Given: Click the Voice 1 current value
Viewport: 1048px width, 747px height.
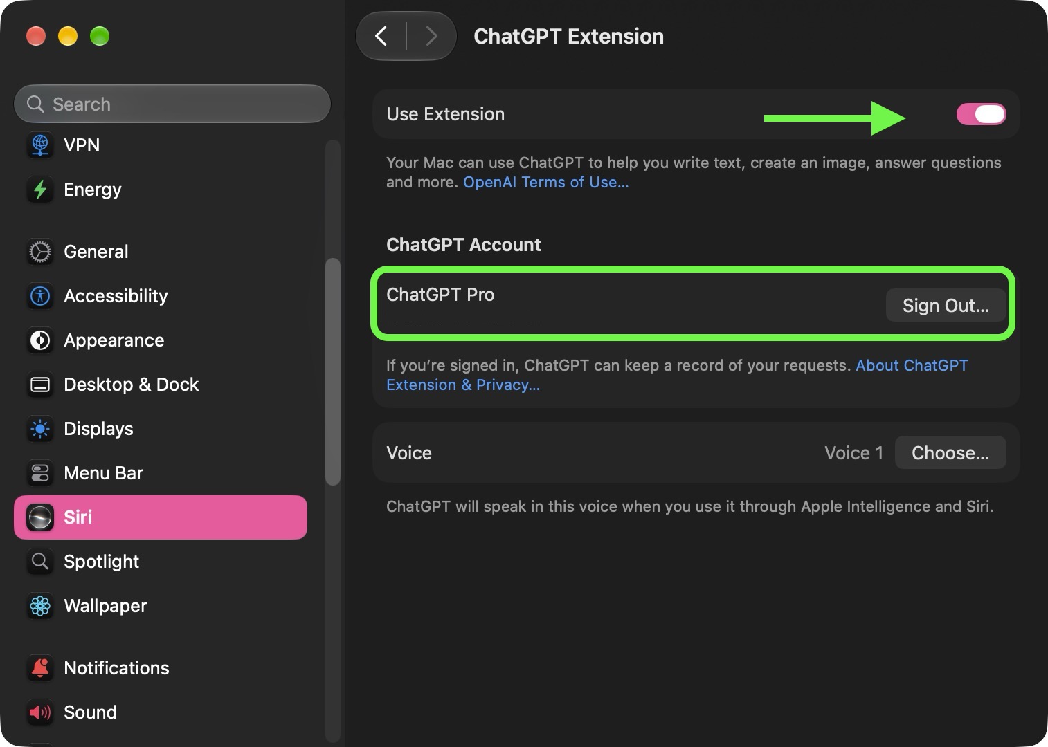Looking at the screenshot, I should click(x=853, y=453).
